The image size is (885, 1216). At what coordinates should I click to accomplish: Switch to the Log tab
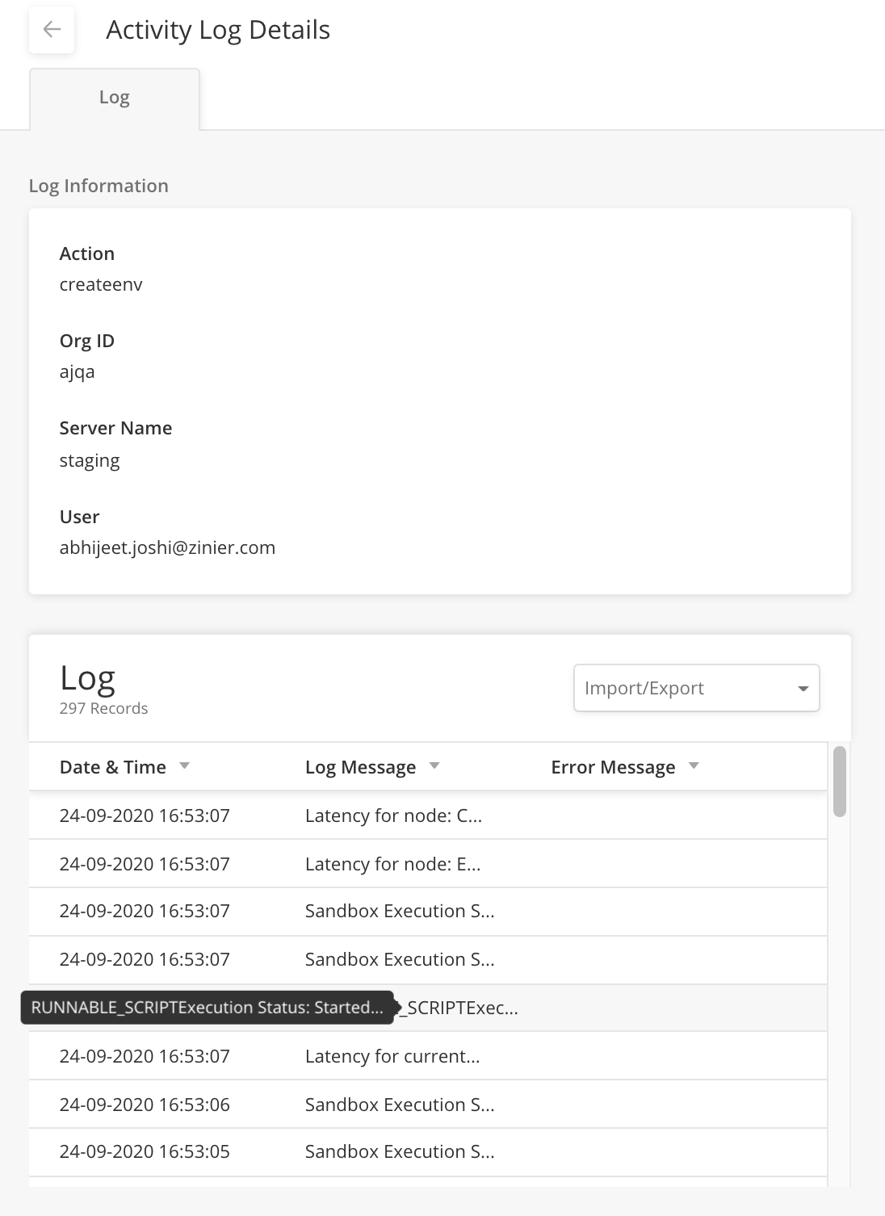tap(115, 99)
